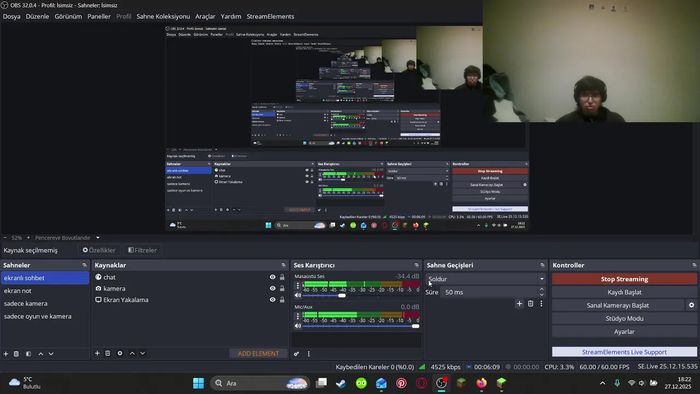Viewport: 700px width, 394px height.
Task: Enable Stüdyo Modu
Action: (x=625, y=318)
